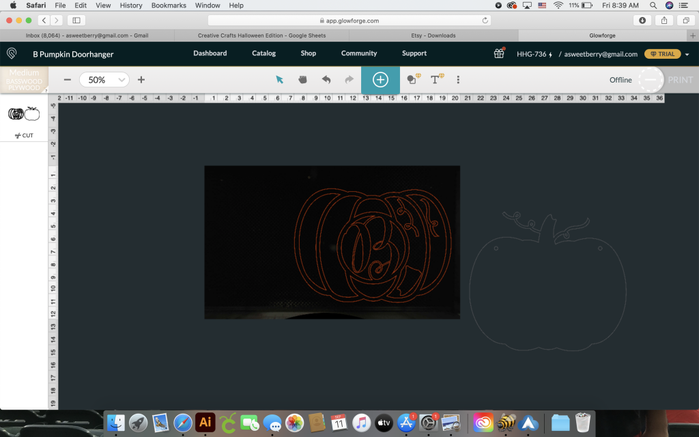This screenshot has height=437, width=699.
Task: Expand the account dropdown arrow
Action: click(x=687, y=55)
